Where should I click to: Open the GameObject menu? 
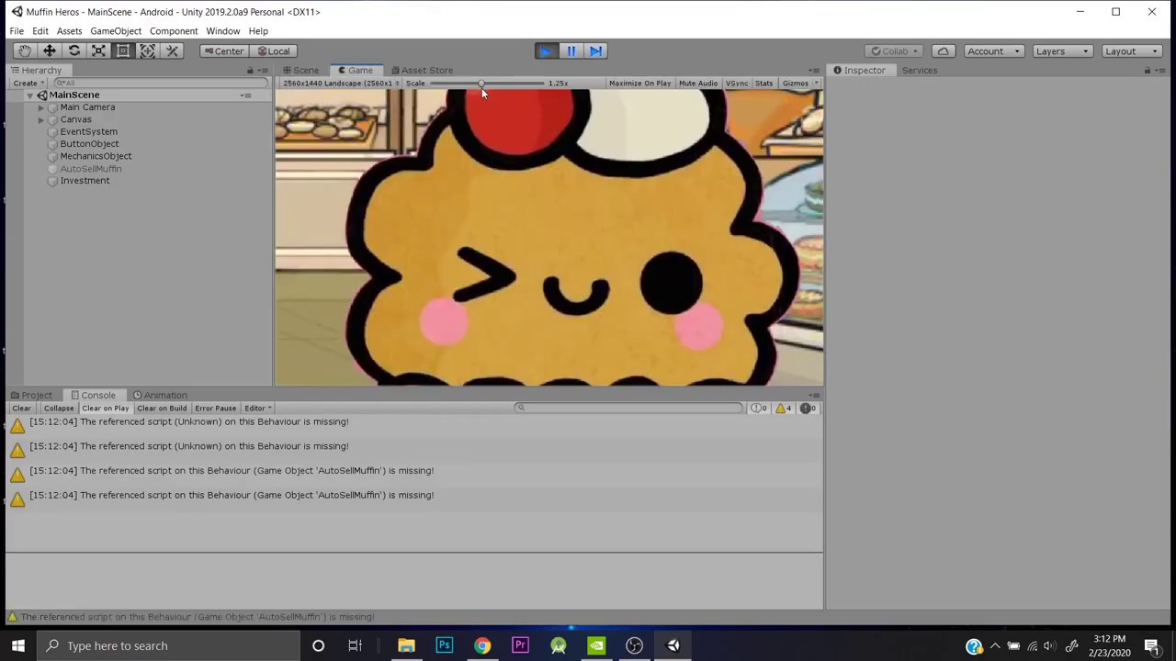pyautogui.click(x=116, y=31)
